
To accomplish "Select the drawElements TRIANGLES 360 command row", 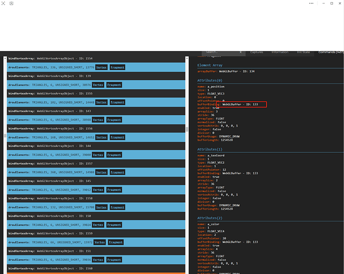I will coord(96,172).
